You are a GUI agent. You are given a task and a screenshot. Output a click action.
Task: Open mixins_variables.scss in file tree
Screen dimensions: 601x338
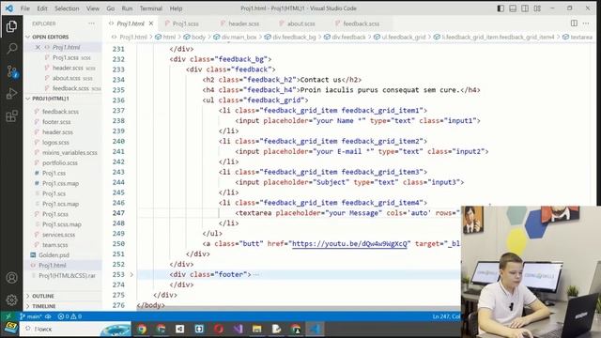point(69,152)
